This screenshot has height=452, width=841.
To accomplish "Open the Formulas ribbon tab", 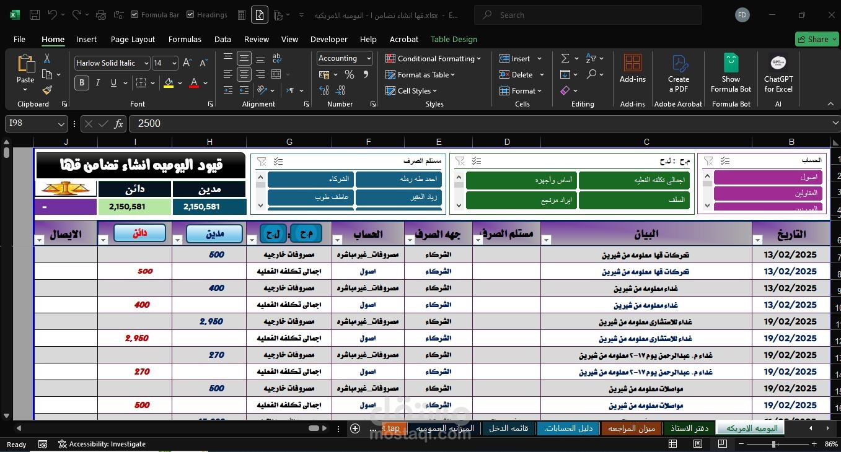I will 185,39.
